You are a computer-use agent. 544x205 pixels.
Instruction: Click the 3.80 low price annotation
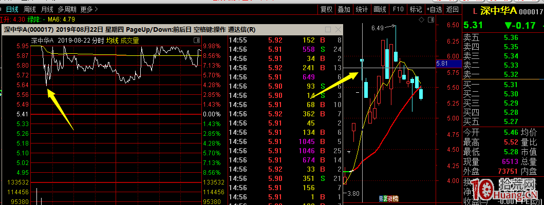tap(353, 194)
